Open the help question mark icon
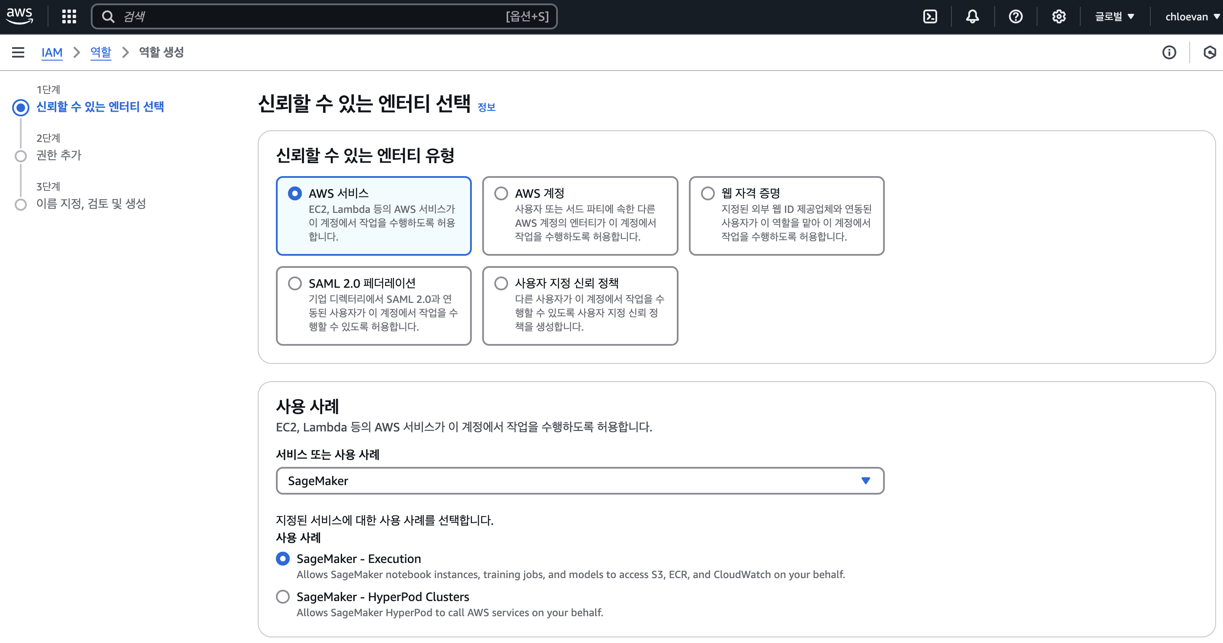Image resolution: width=1223 pixels, height=643 pixels. click(1015, 16)
